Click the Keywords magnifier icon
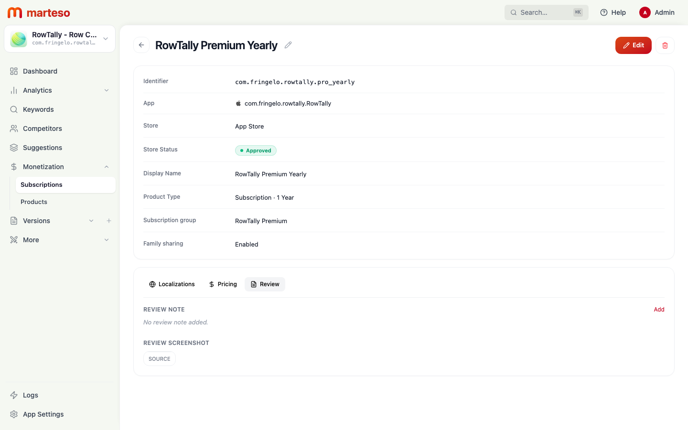This screenshot has width=688, height=430. click(14, 109)
